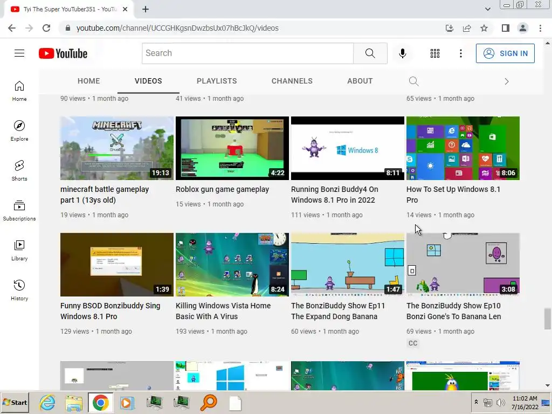
Task: Bookmark this page with the star icon
Action: pos(484,28)
